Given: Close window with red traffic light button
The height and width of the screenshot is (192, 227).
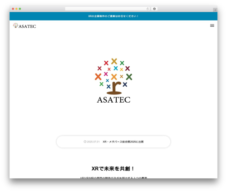Looking at the screenshot, I should coord(13,9).
